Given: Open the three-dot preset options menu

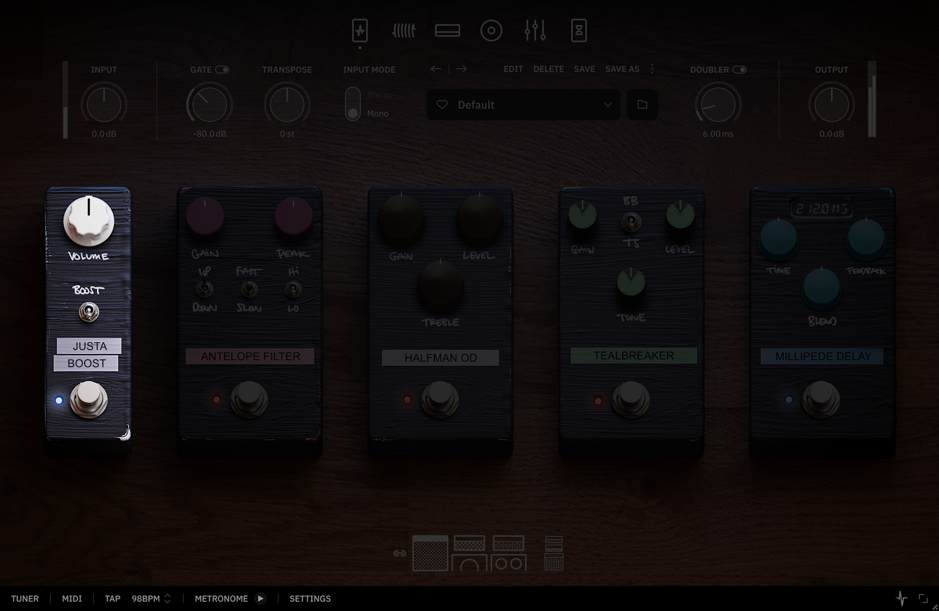Looking at the screenshot, I should coord(652,69).
